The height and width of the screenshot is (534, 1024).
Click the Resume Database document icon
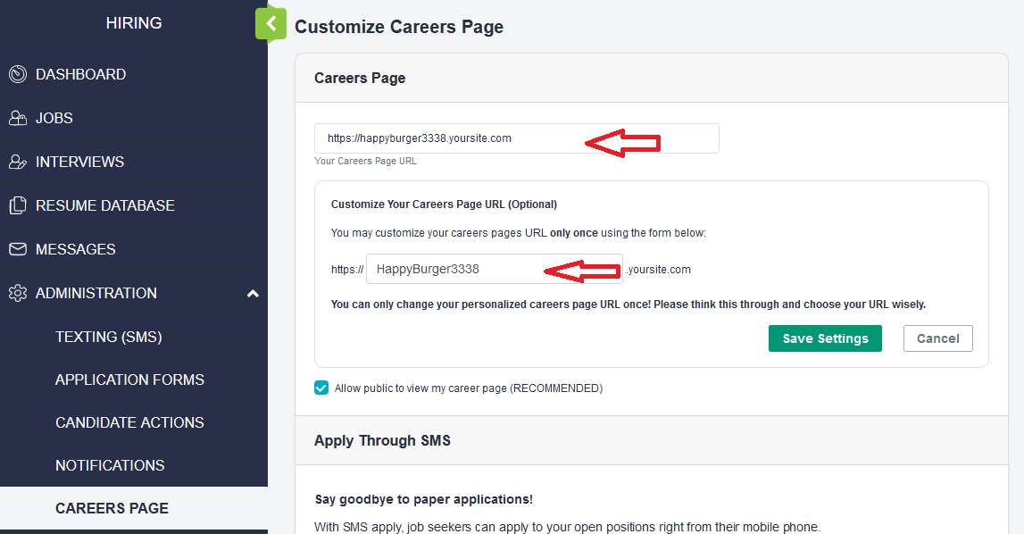[x=18, y=205]
